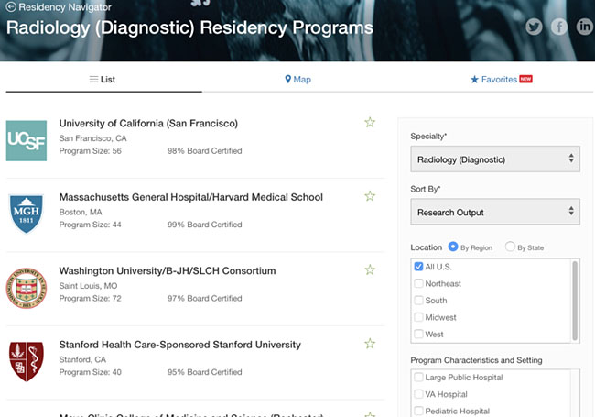Select By State location option
This screenshot has height=417, width=595.
(x=510, y=247)
